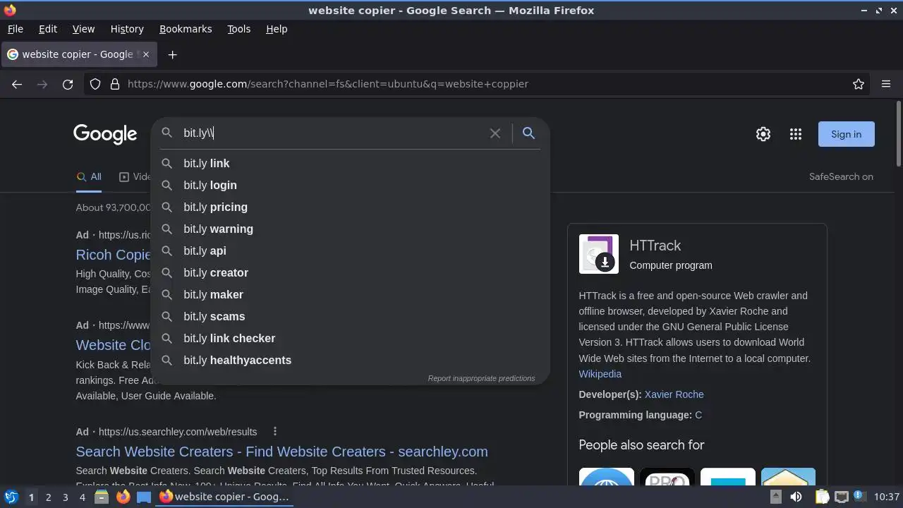Switch to Firefox window in taskbar
Viewport: 903px width, 508px height.
tap(224, 497)
